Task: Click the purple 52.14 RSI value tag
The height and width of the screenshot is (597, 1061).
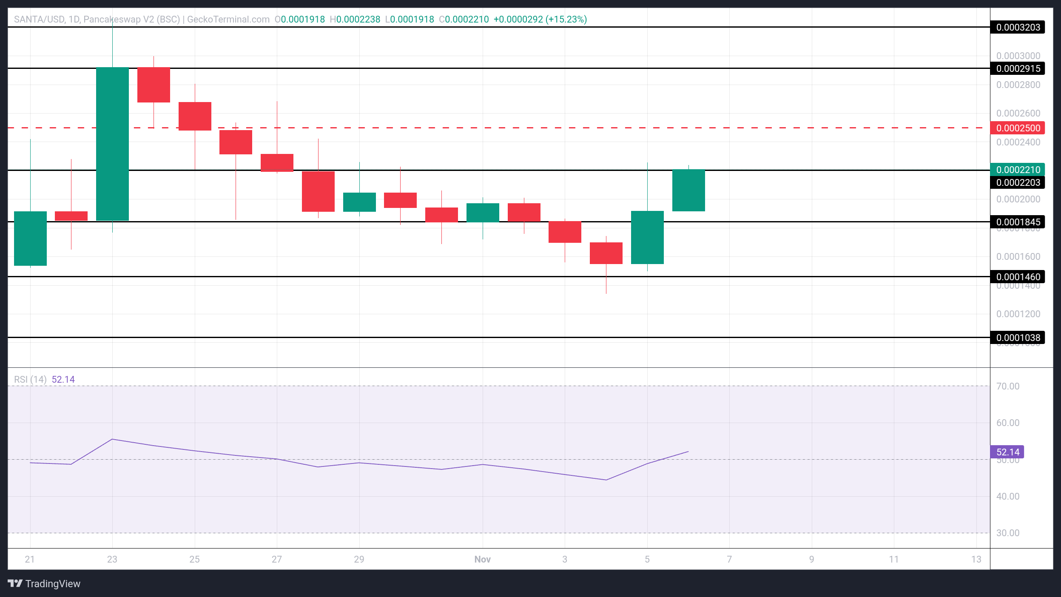Action: 1007,452
